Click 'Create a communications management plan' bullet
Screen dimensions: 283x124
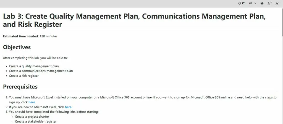pos(41,71)
